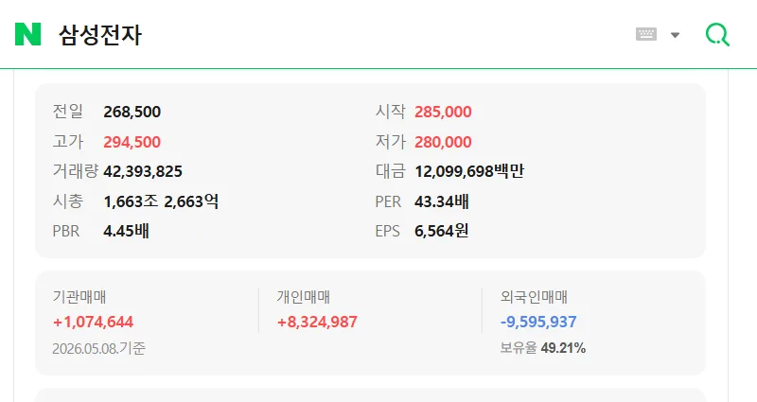The image size is (757, 402).
Task: Select the trading value 12,099,698백만
Action: 469,171
